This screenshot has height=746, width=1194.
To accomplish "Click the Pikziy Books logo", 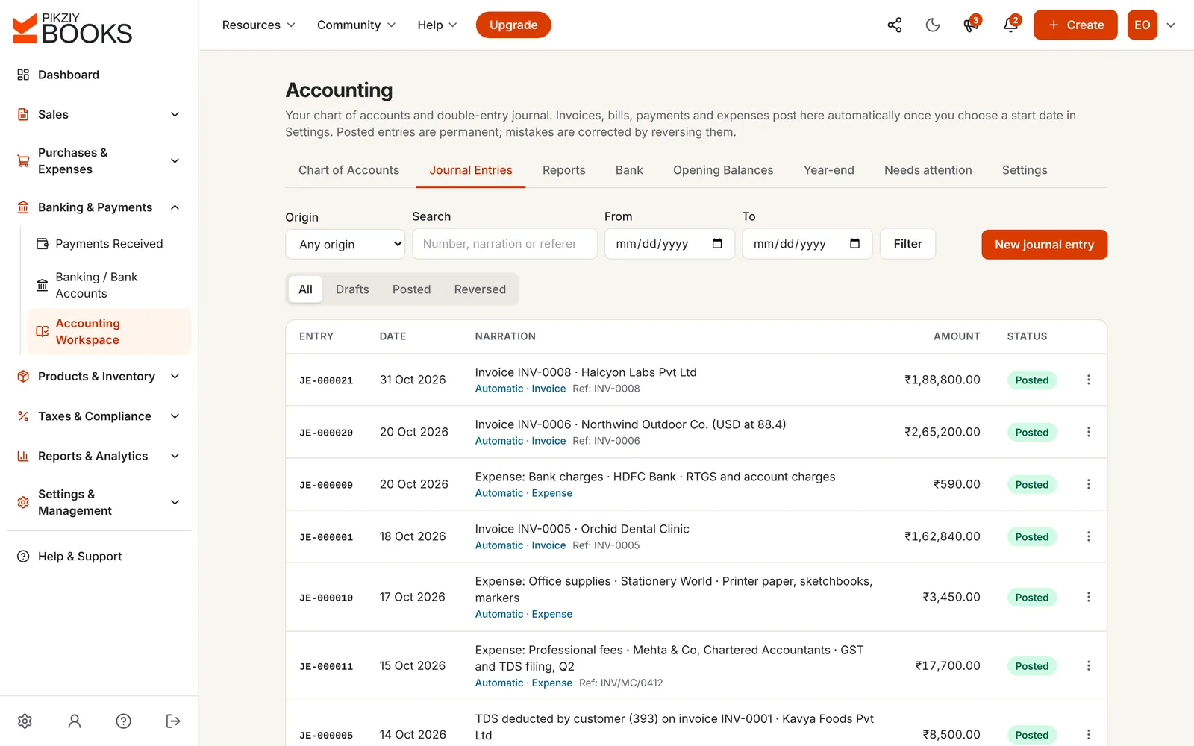I will coord(72,28).
